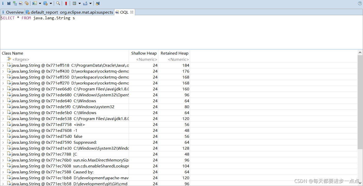Expand the String 0x771ed75d0 false row
Viewport: 363px width, 186px height.
[x=3, y=137]
